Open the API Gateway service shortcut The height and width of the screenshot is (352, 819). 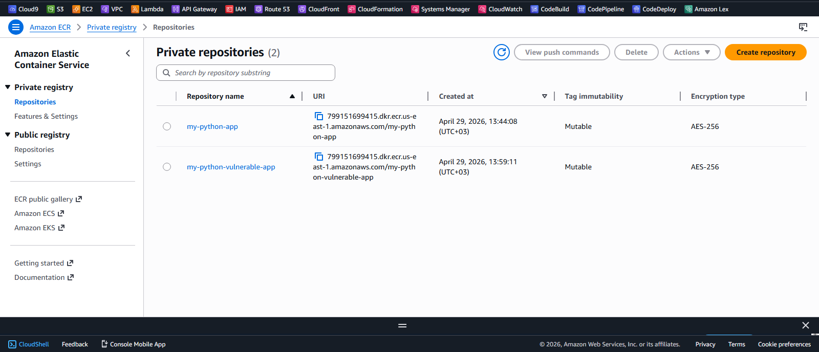click(x=194, y=9)
